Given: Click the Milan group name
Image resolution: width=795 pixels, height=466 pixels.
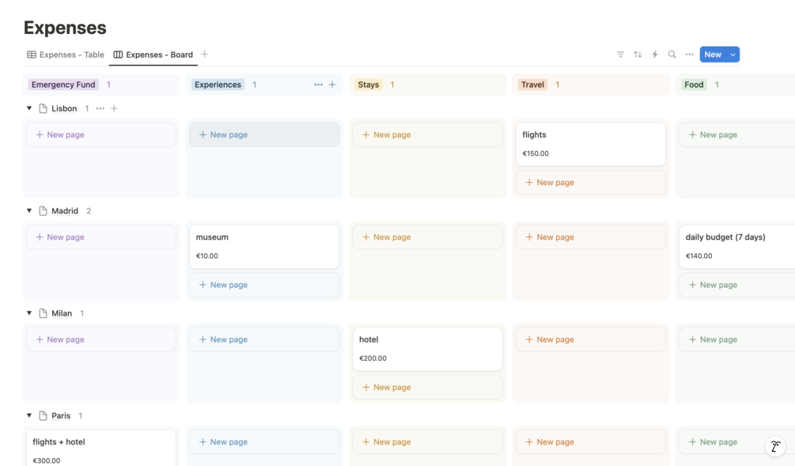Looking at the screenshot, I should [x=62, y=313].
